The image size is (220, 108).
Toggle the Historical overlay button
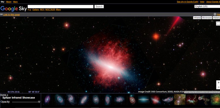(x=216, y=18)
